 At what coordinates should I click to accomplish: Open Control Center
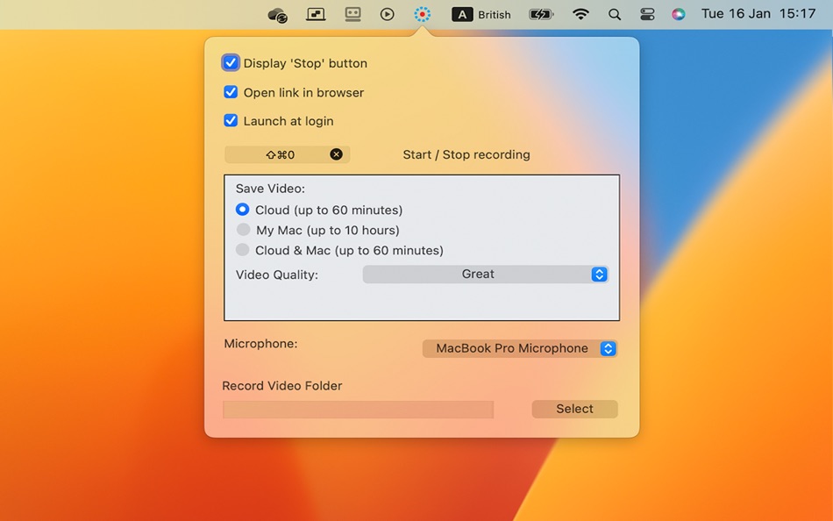(646, 14)
